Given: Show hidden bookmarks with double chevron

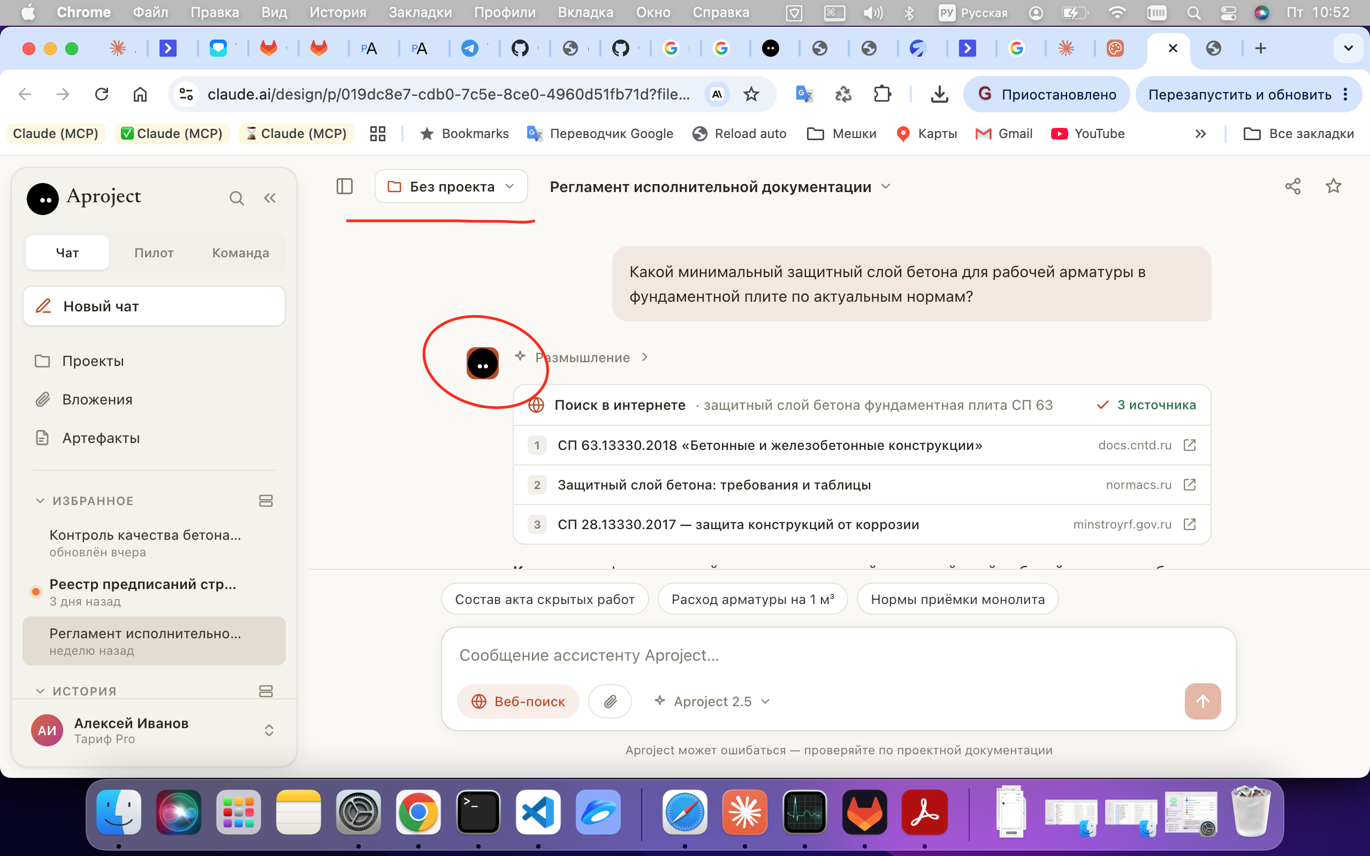Looking at the screenshot, I should coord(1200,134).
